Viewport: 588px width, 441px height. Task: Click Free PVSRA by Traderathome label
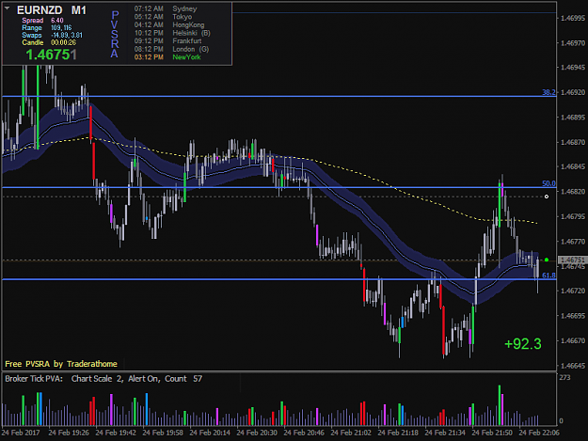[x=61, y=364]
